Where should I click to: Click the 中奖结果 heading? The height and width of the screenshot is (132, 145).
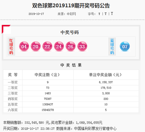tap(71, 65)
